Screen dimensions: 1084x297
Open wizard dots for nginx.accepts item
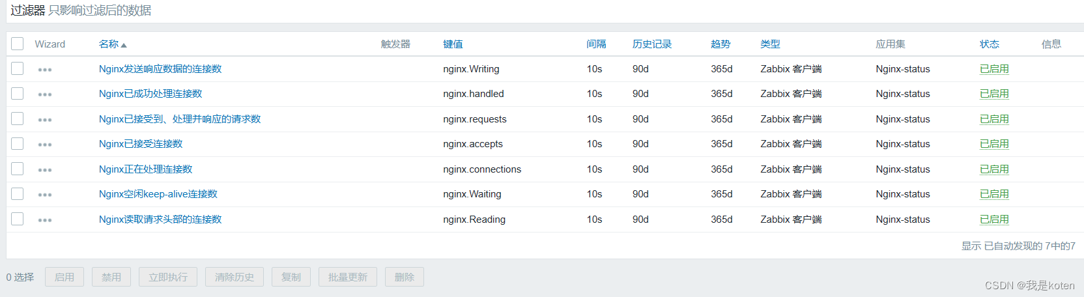(44, 145)
